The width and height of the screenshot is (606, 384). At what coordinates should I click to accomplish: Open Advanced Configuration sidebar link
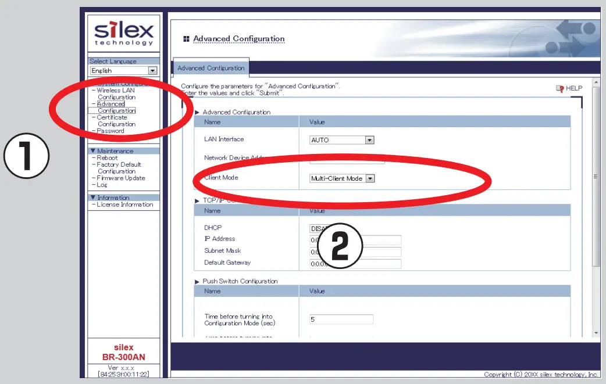116,107
